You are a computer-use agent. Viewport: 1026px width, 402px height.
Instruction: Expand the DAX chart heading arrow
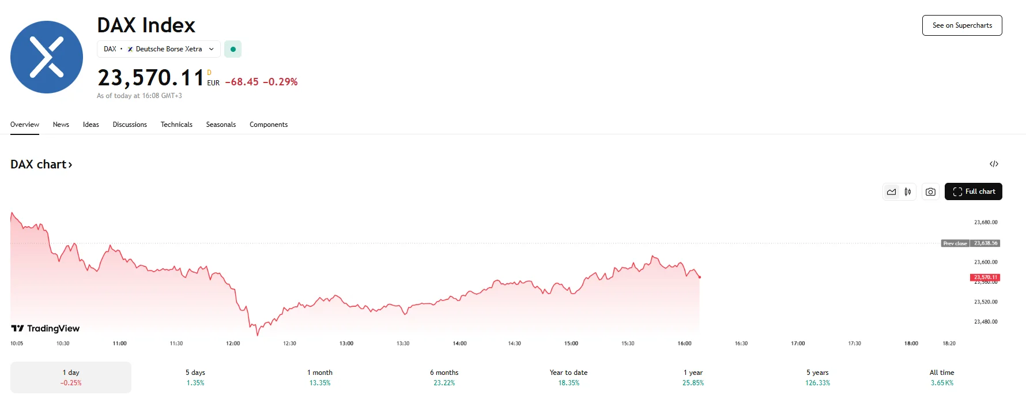coord(70,165)
